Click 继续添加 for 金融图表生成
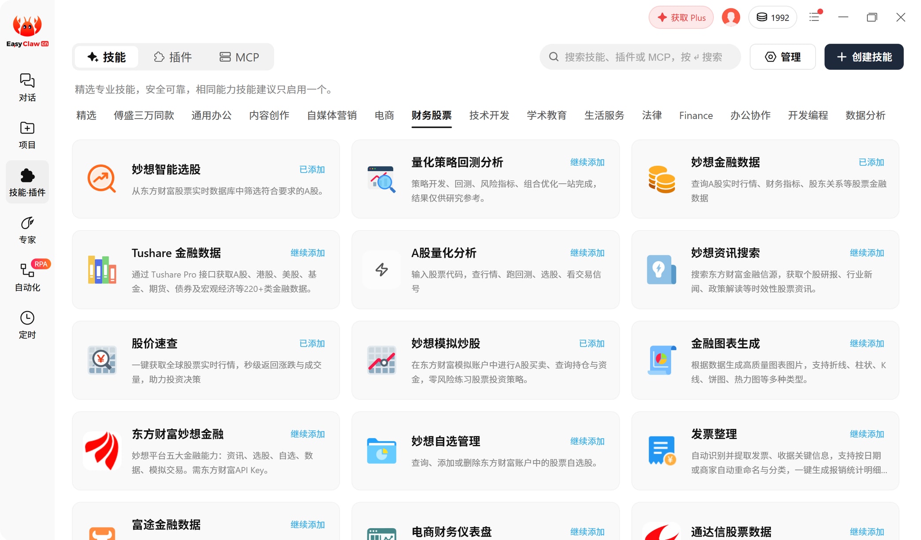Viewport: 921px width, 540px height. click(x=867, y=343)
